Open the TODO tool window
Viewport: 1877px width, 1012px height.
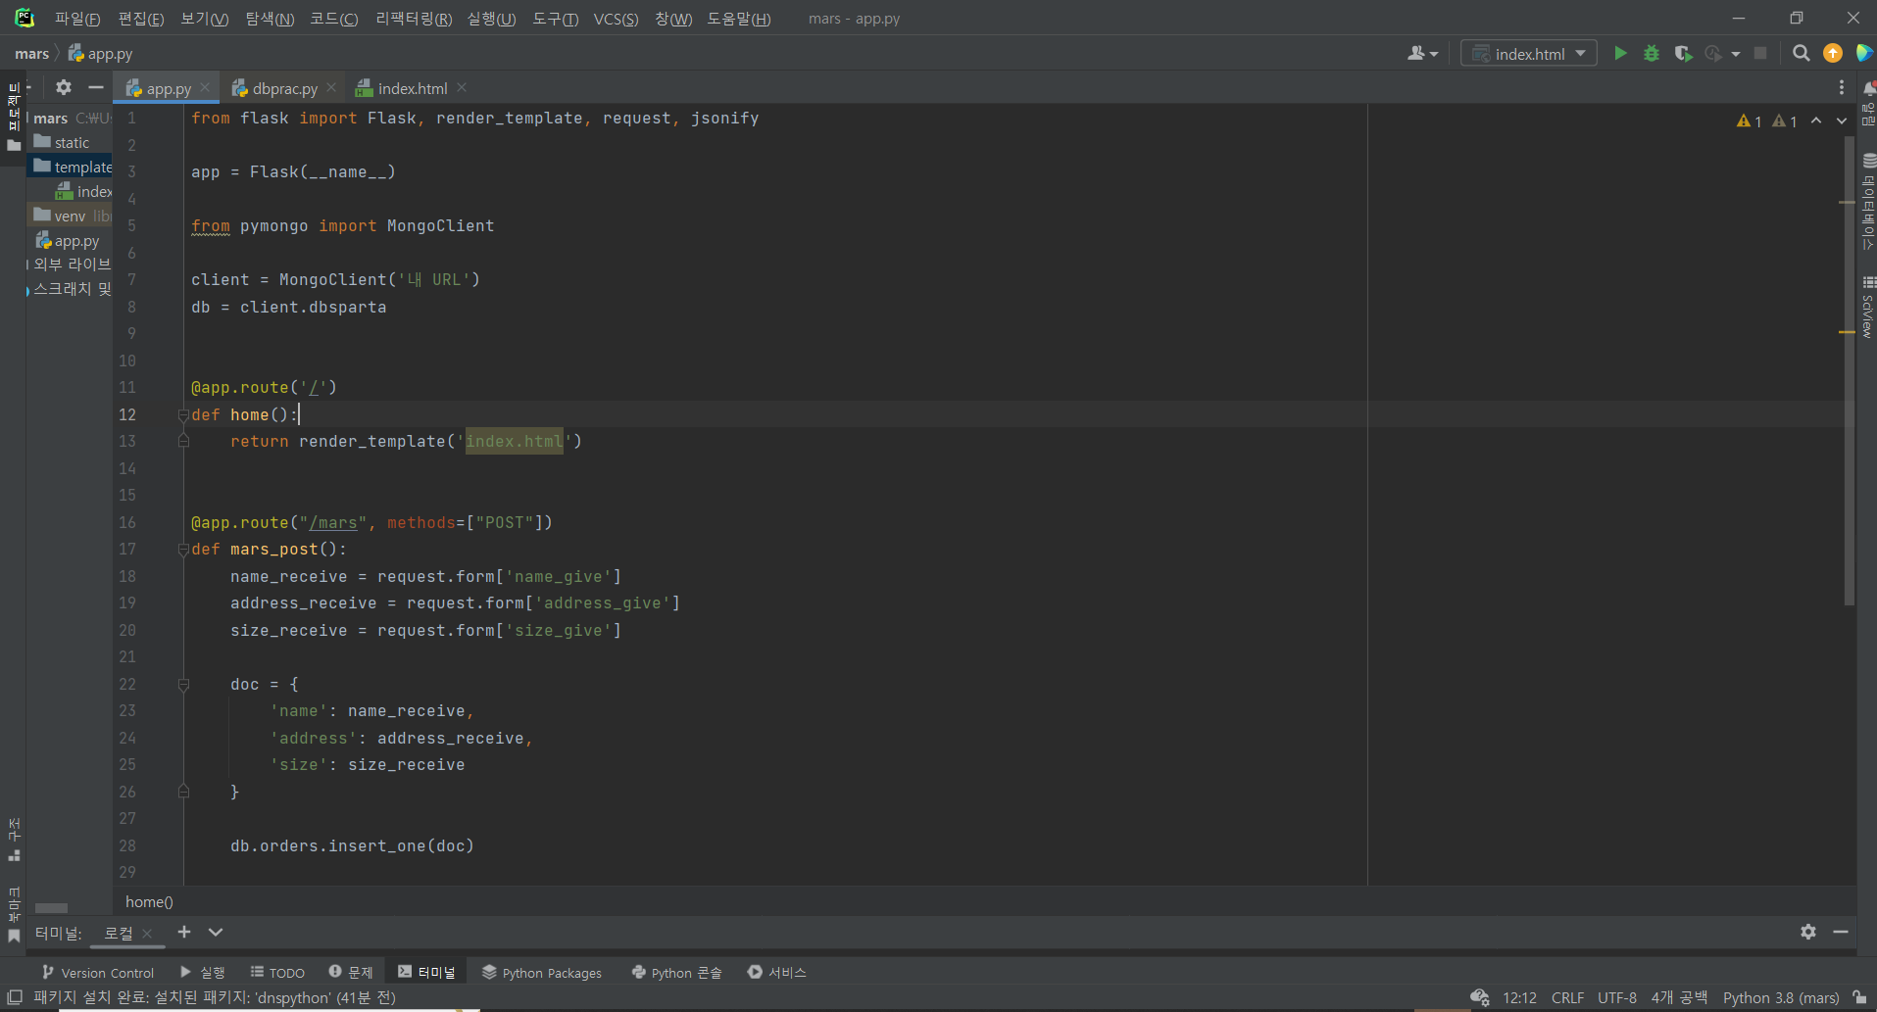click(277, 972)
